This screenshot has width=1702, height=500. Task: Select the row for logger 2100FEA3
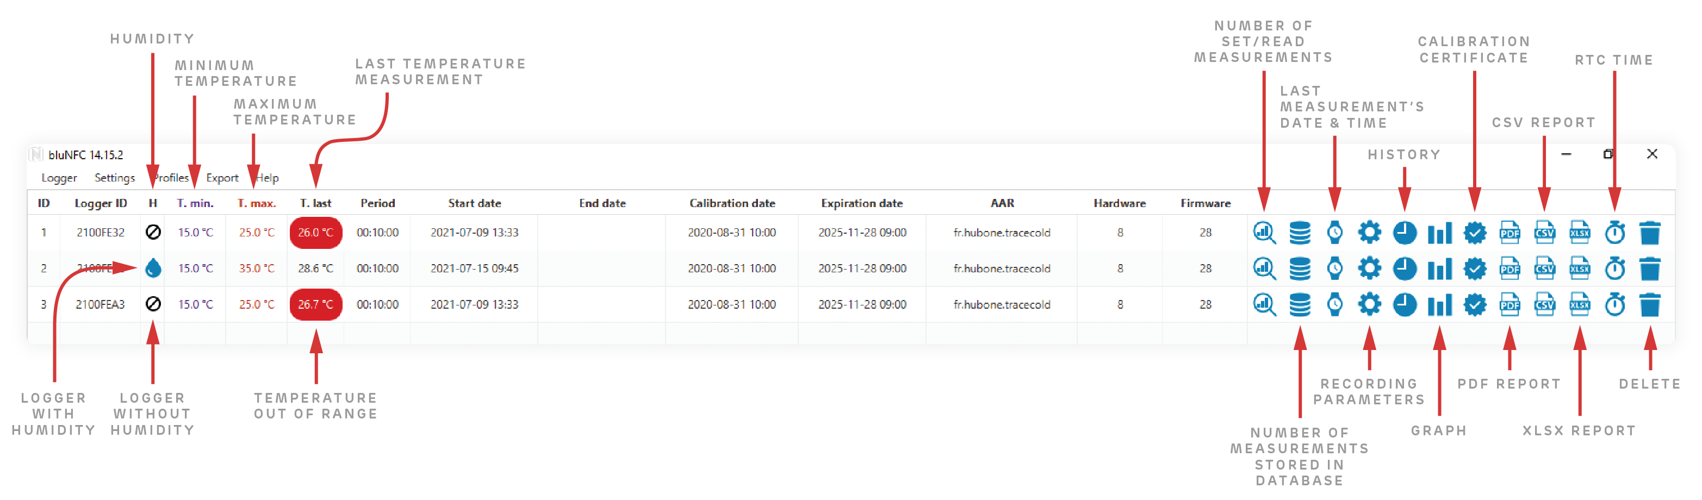click(102, 304)
